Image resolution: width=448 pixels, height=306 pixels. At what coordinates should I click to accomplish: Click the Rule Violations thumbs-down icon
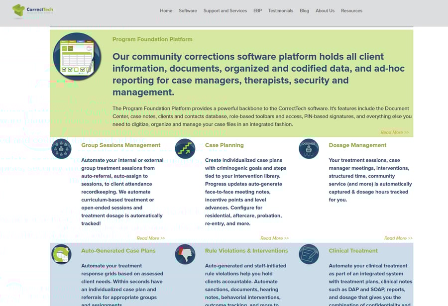click(x=185, y=254)
